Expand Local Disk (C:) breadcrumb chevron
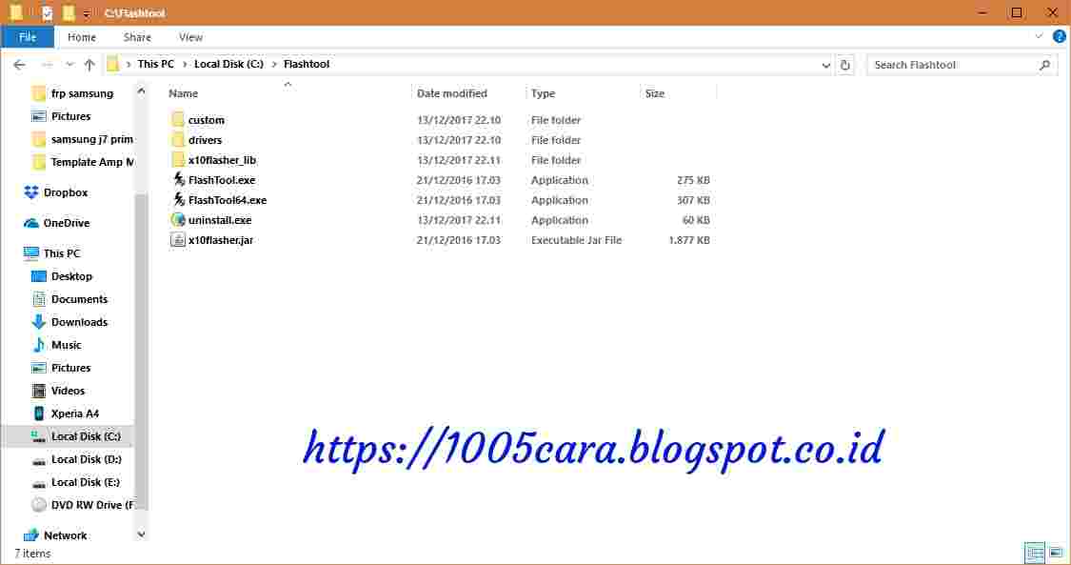This screenshot has height=565, width=1071. click(274, 64)
